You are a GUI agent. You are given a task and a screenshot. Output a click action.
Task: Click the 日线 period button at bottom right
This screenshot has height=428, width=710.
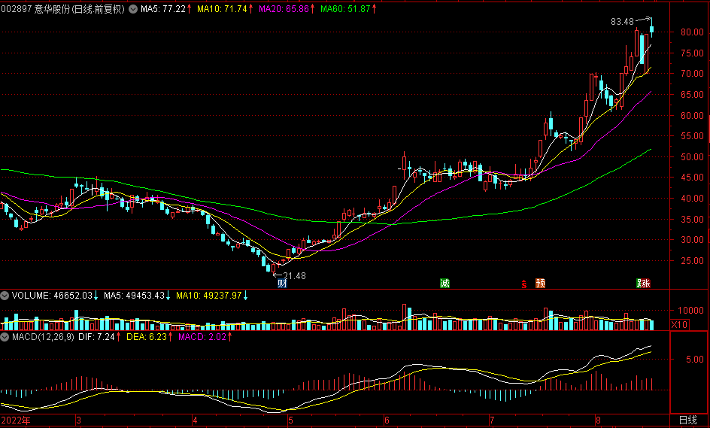pyautogui.click(x=688, y=420)
